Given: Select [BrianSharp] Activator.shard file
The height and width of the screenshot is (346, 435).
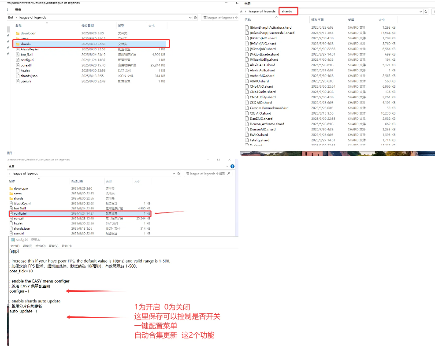Looking at the screenshot, I should click(270, 27).
